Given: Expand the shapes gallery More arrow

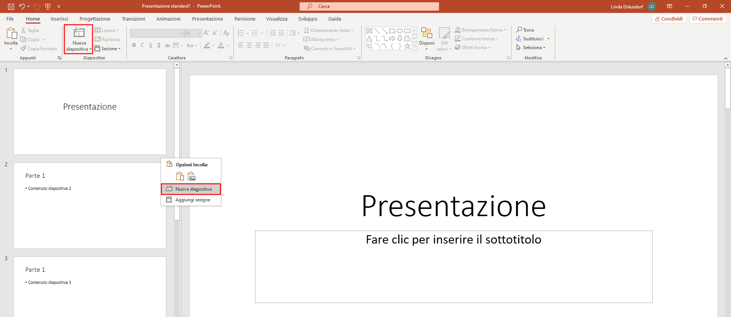Looking at the screenshot, I should [x=415, y=46].
